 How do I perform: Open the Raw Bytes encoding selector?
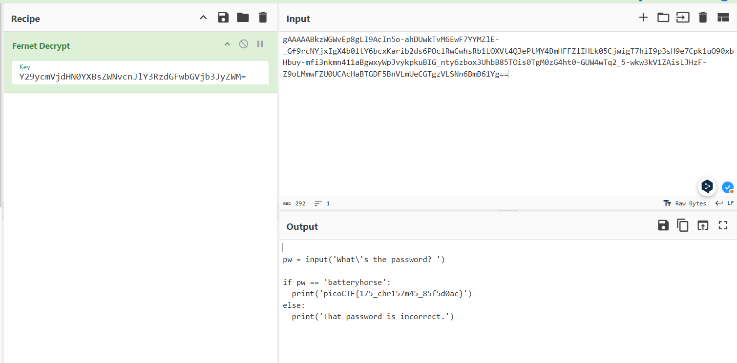685,203
